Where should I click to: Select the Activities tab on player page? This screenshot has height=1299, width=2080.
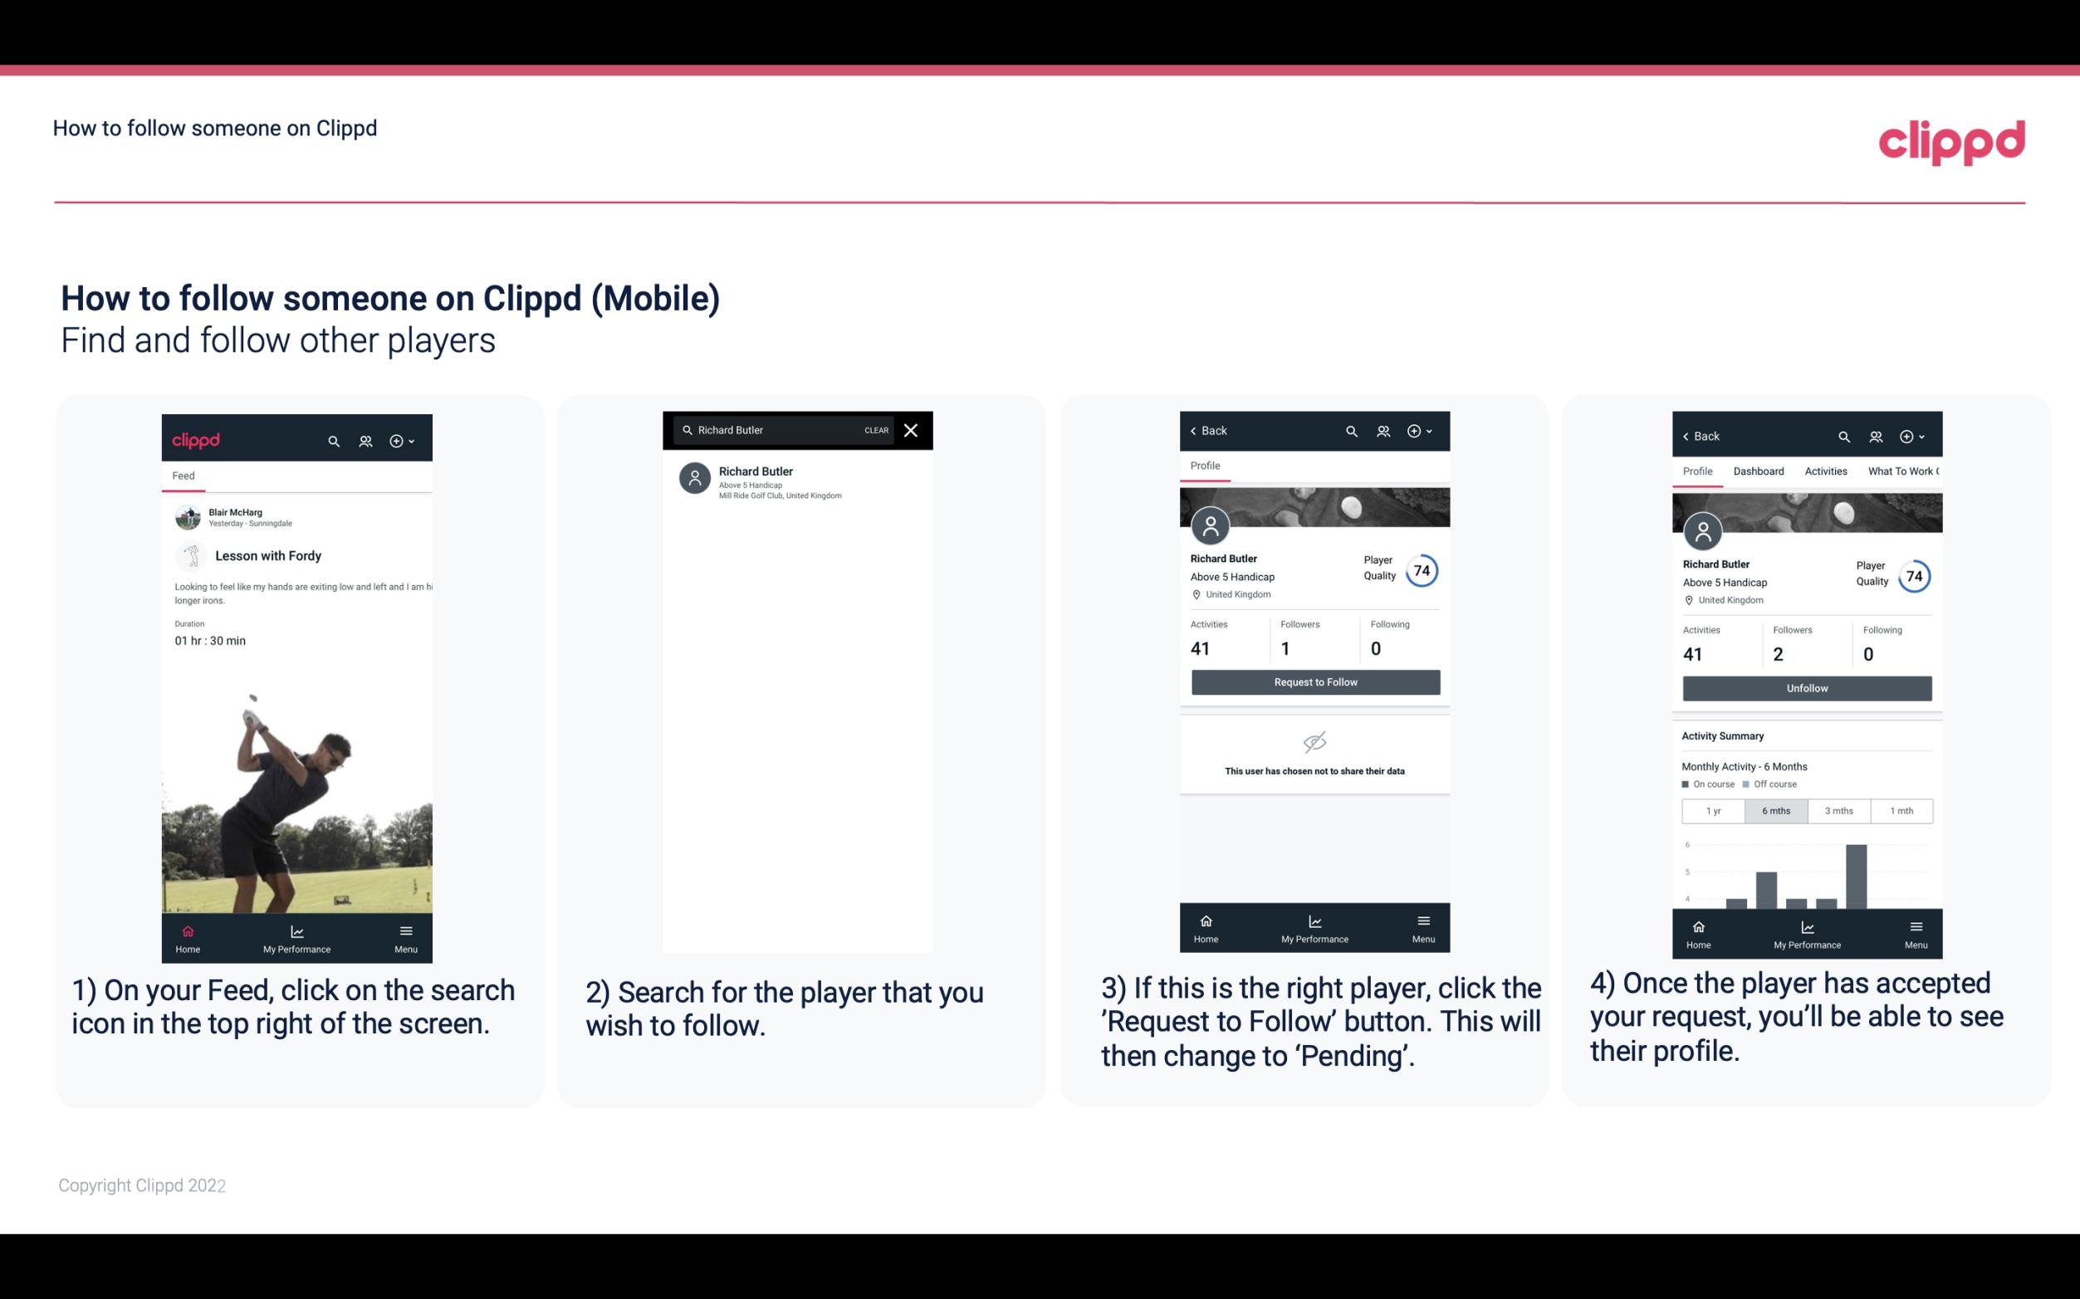(1826, 470)
